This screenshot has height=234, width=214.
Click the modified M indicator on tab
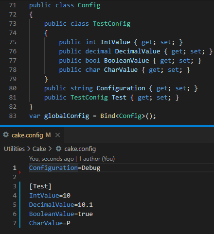48,135
